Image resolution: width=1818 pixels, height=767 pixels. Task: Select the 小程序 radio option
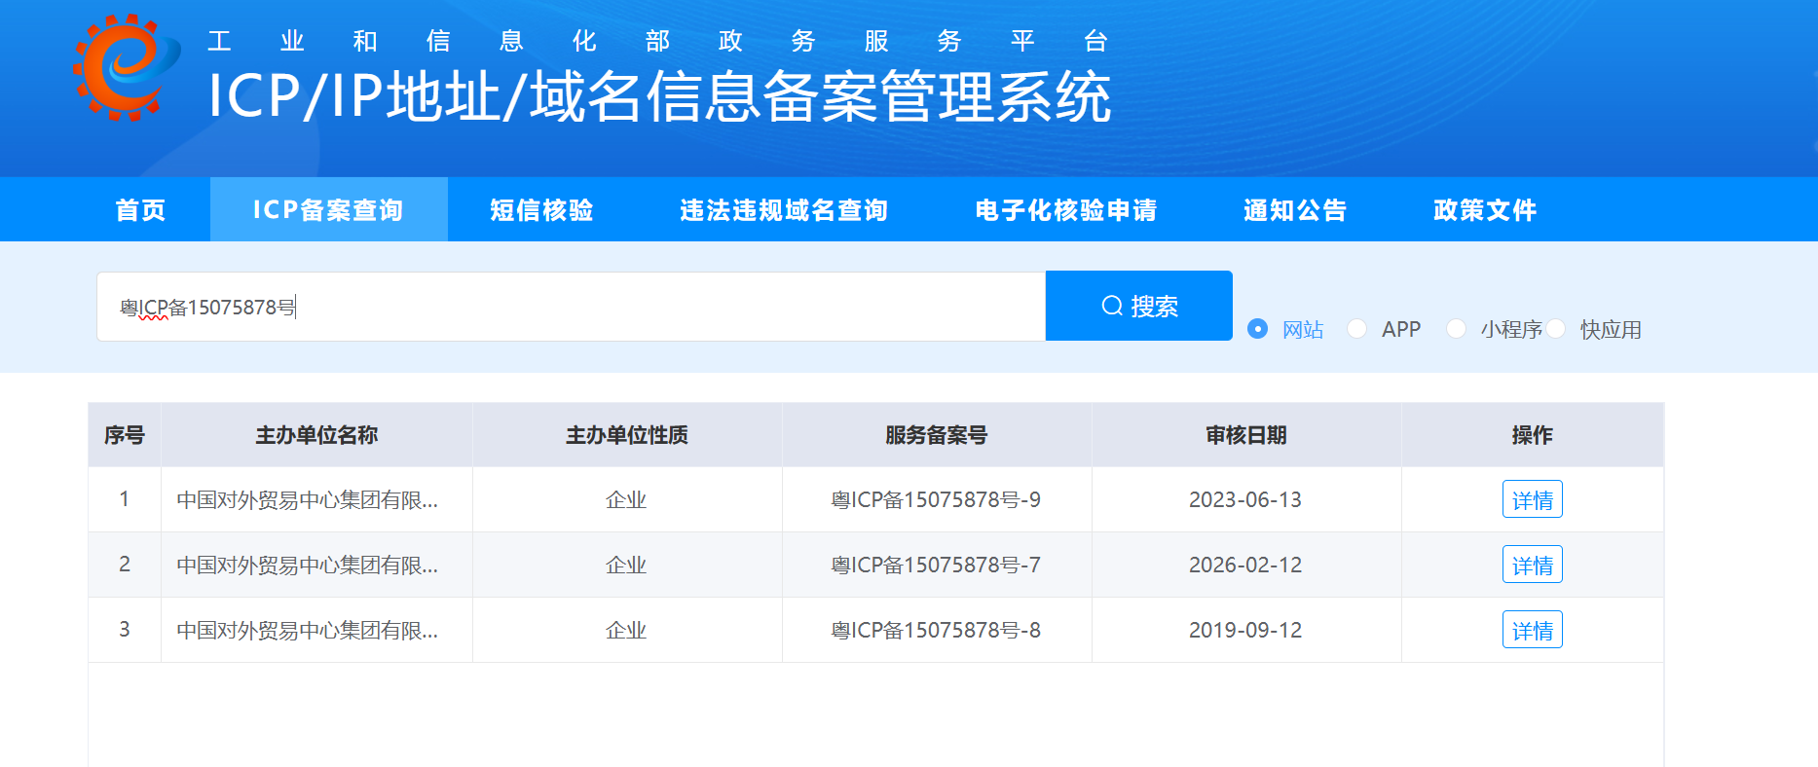coord(1495,329)
